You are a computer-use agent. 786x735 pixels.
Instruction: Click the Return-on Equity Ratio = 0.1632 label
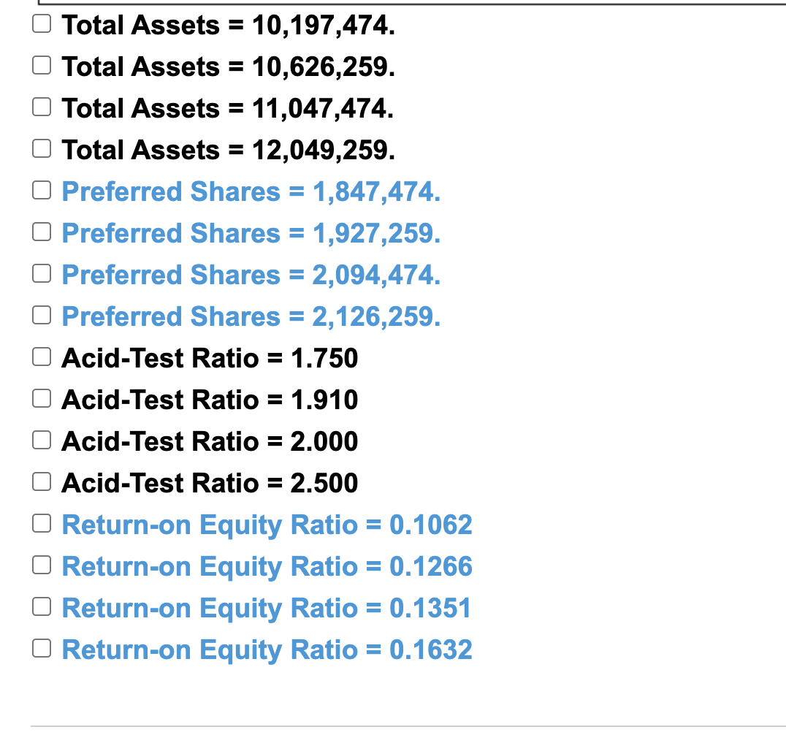point(267,650)
